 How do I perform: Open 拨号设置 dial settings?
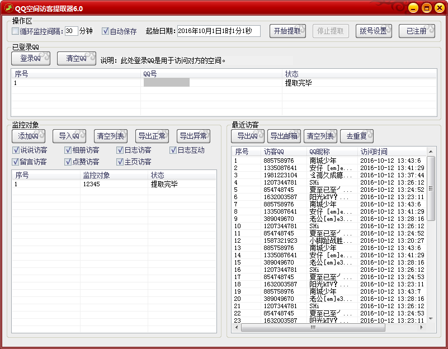(374, 31)
